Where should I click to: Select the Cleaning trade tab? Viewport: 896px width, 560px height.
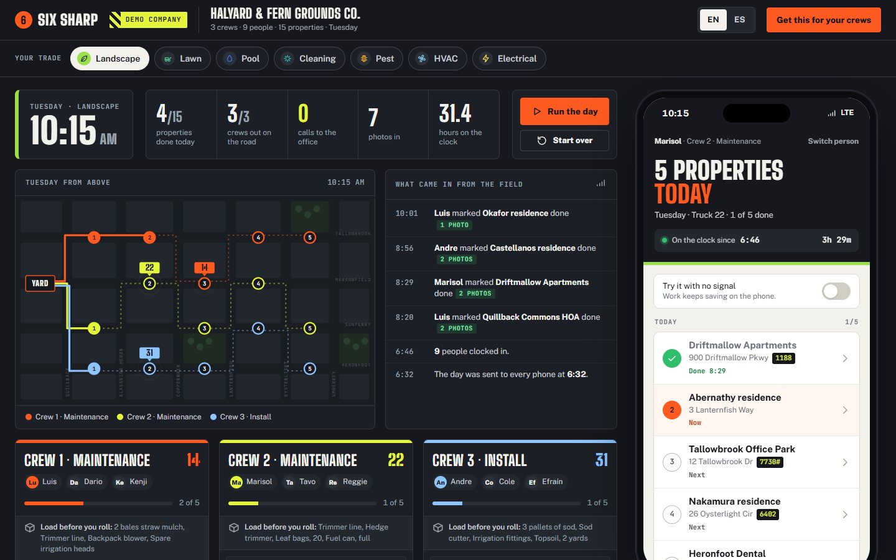pyautogui.click(x=309, y=58)
